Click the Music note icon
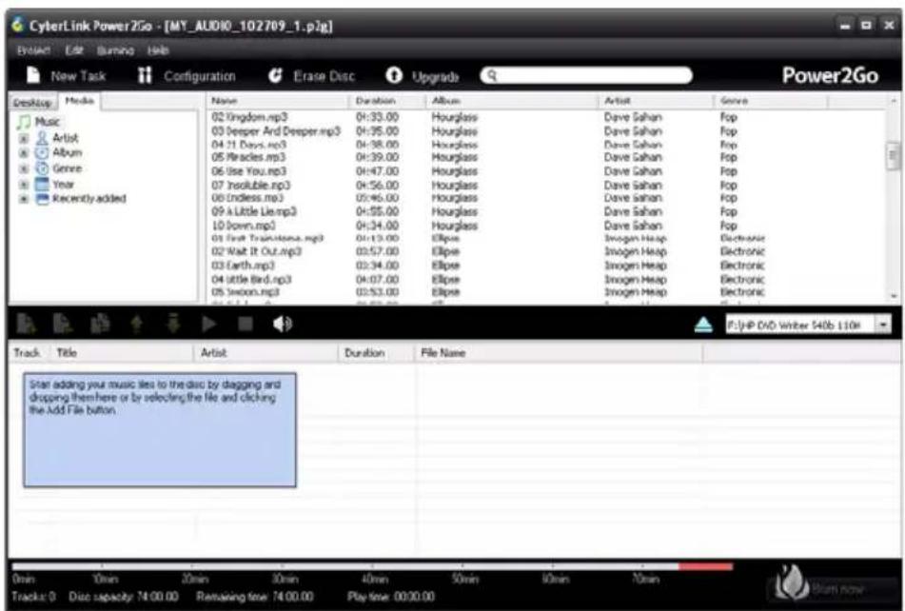 point(24,122)
